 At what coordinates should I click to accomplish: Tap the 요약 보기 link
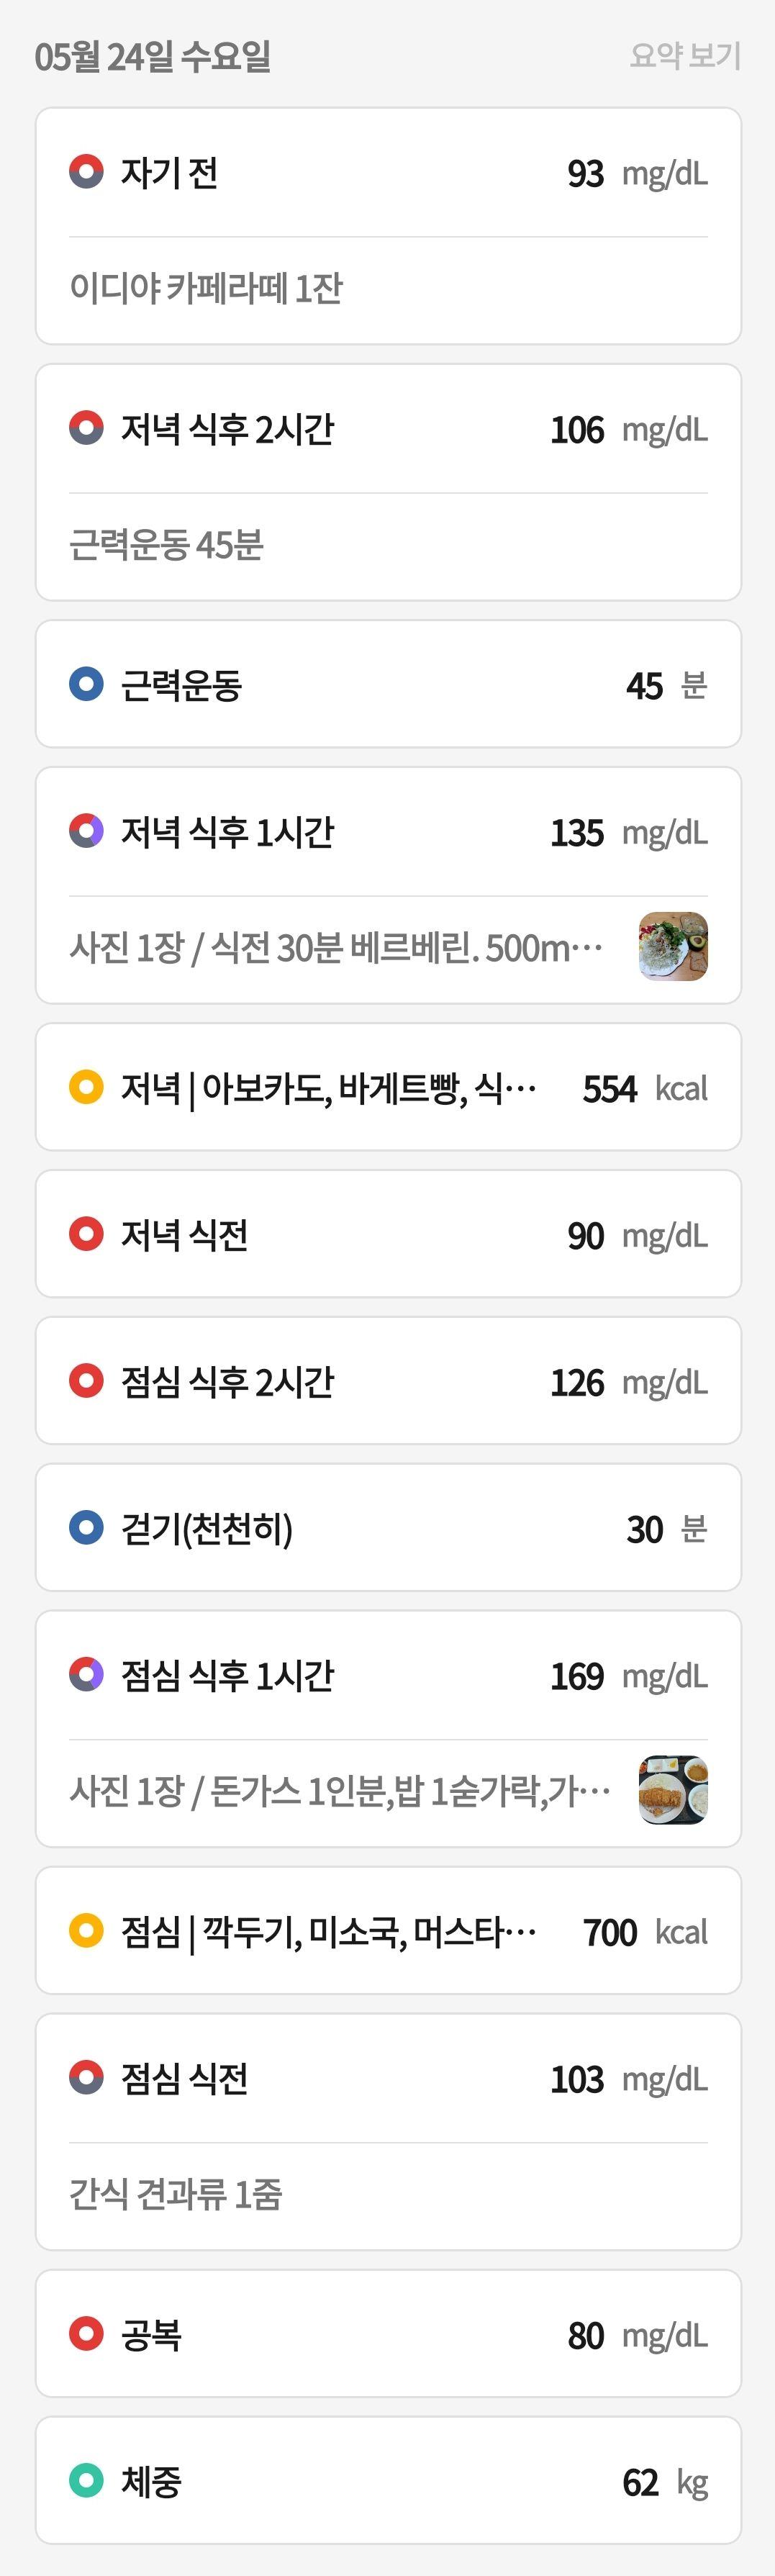pos(685,55)
